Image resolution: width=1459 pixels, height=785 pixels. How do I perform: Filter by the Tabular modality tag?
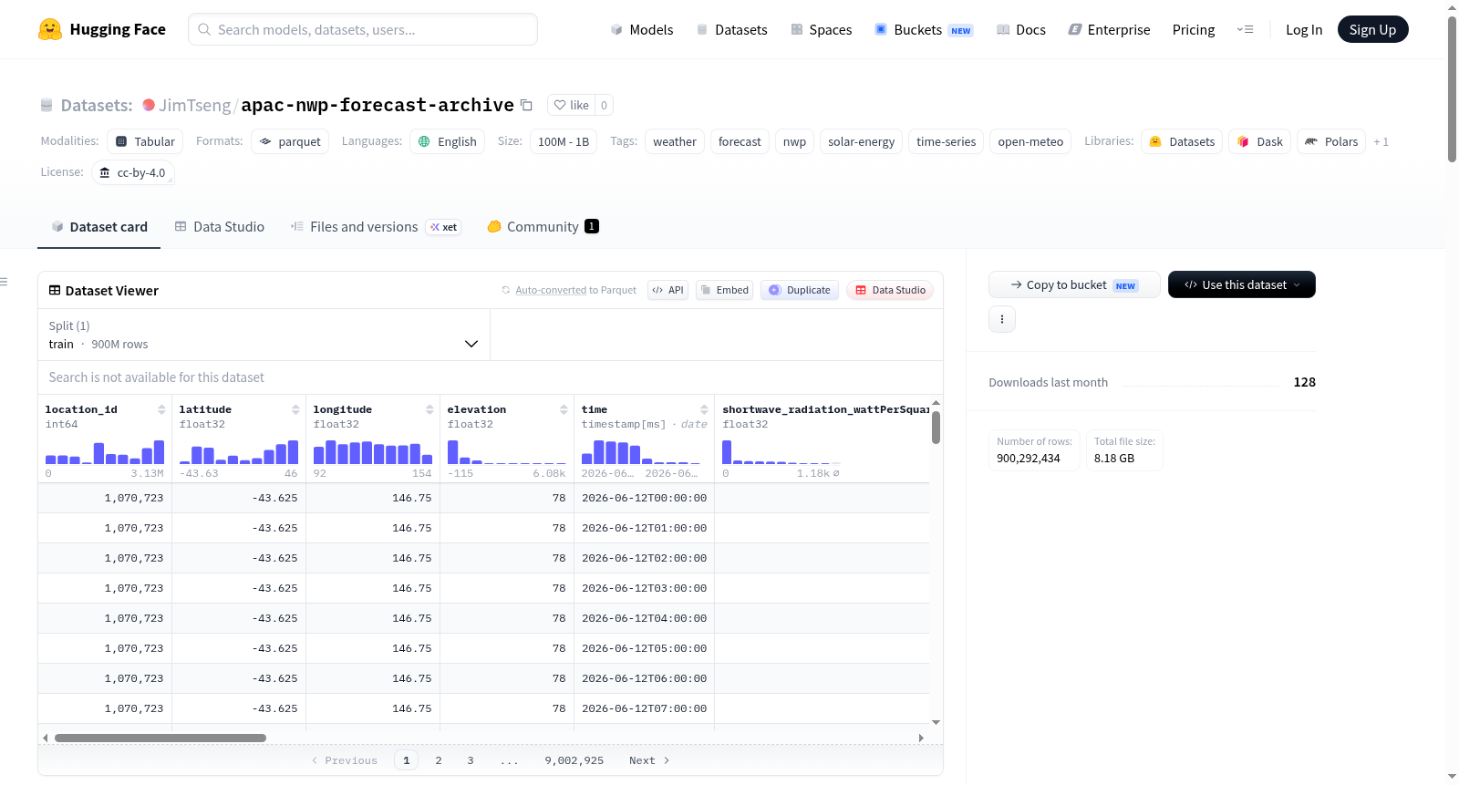point(146,141)
